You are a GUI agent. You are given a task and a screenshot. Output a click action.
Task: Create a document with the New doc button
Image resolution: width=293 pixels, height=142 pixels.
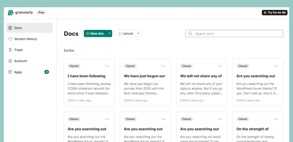tap(95, 33)
